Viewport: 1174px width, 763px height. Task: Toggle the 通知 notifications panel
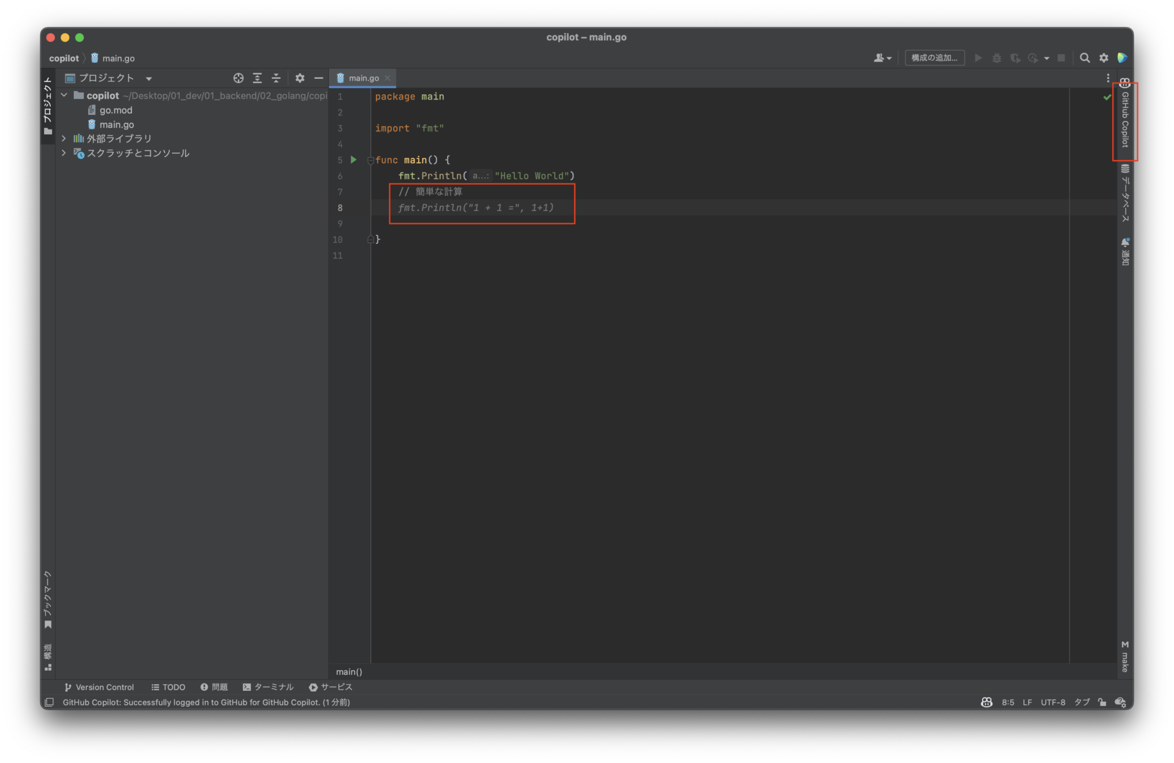coord(1125,251)
